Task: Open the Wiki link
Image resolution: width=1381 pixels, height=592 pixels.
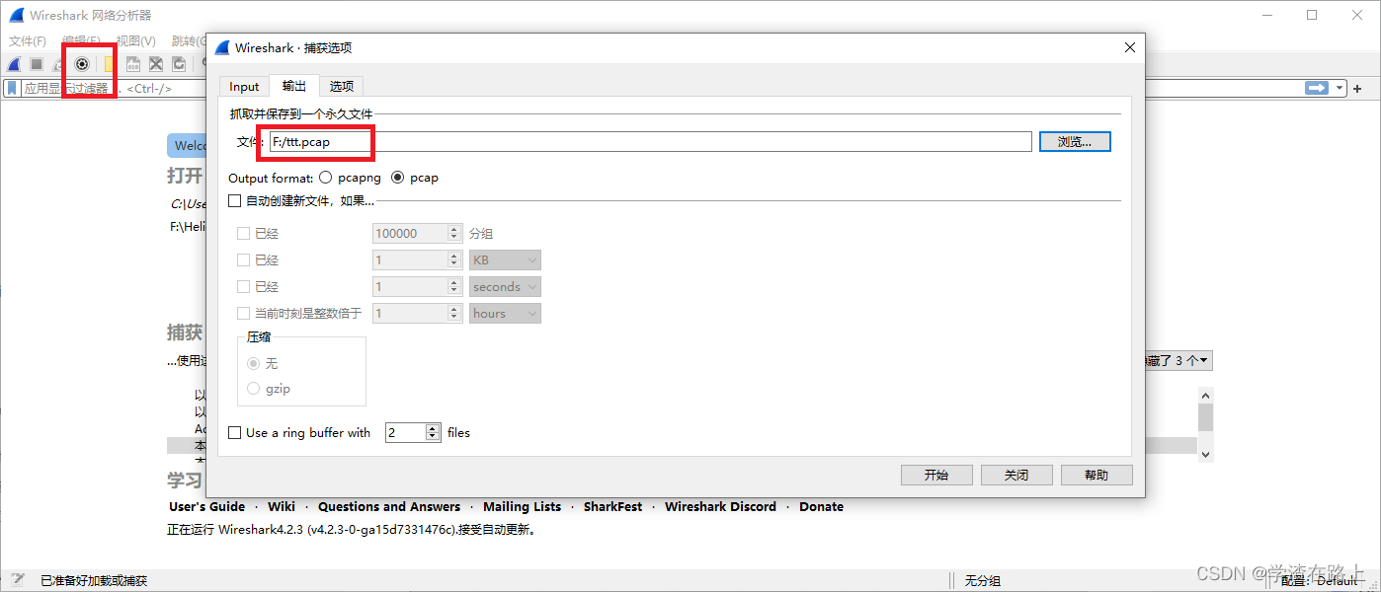Action: [282, 507]
